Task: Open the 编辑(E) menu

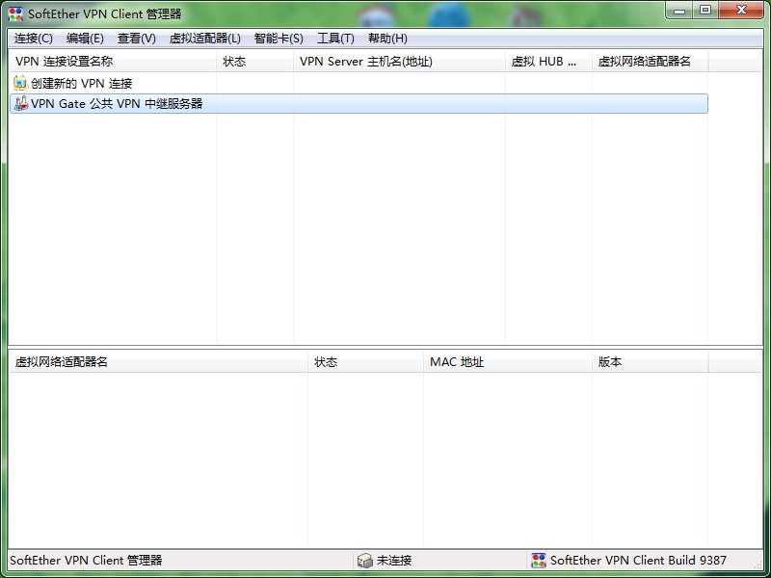Action: coord(85,39)
